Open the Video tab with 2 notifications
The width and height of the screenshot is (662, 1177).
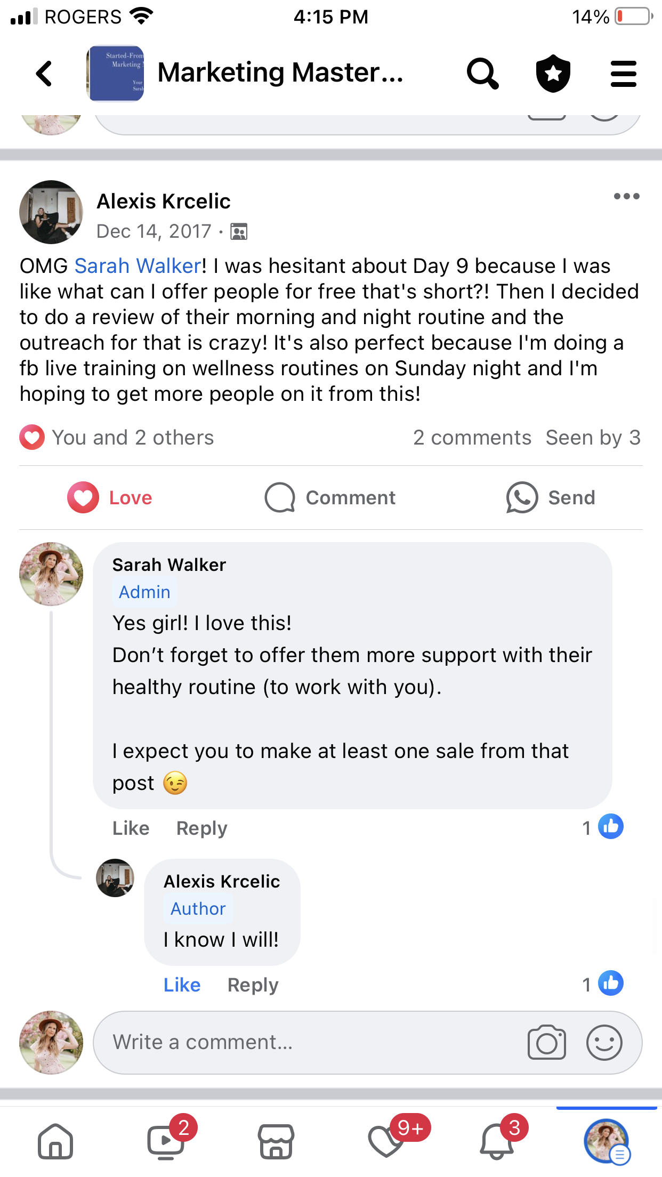166,1142
